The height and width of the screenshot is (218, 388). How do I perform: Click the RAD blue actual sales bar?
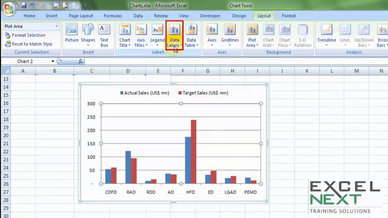pos(128,167)
